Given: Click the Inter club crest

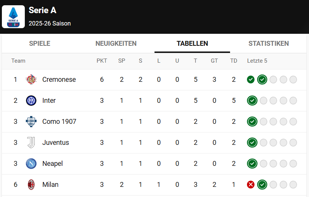Looking at the screenshot, I should [31, 101].
